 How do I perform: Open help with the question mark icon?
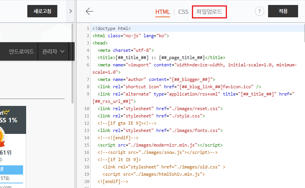point(260,11)
